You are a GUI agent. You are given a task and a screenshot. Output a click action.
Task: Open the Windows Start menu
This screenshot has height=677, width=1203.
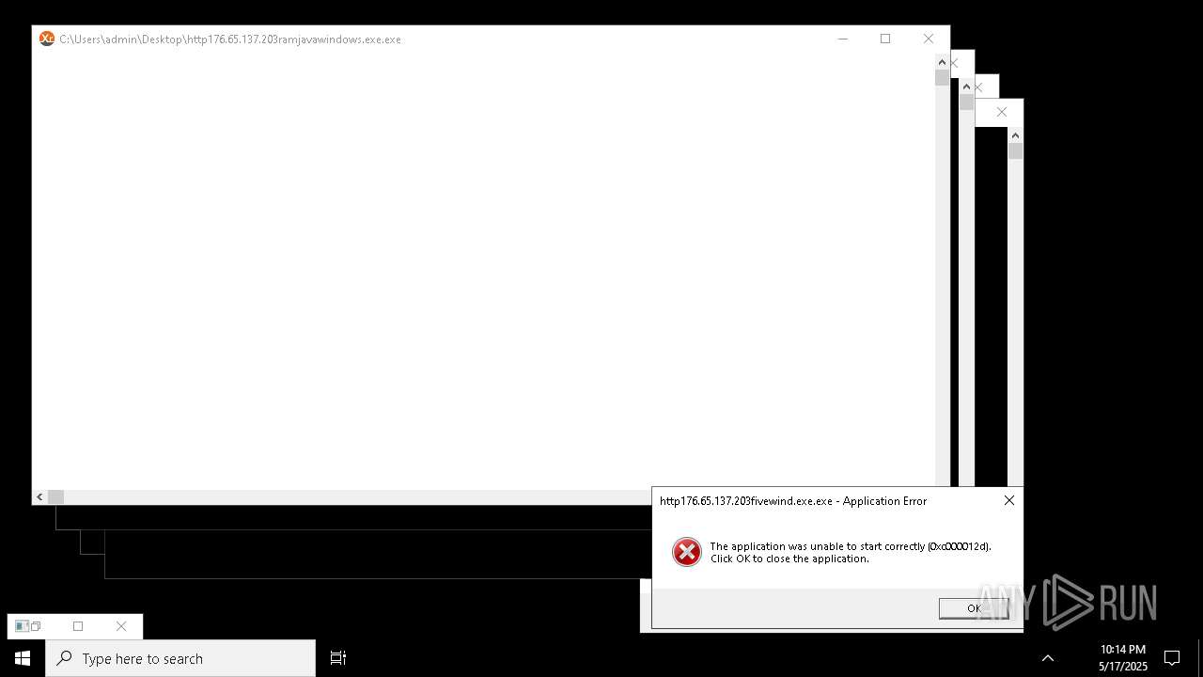click(x=23, y=658)
